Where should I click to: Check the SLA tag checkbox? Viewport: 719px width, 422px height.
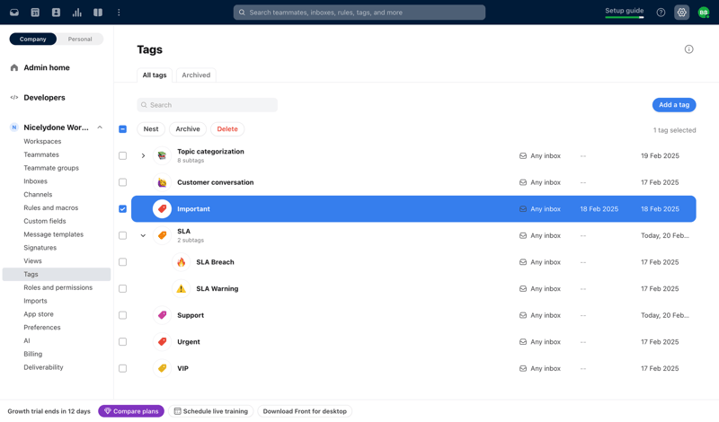122,235
